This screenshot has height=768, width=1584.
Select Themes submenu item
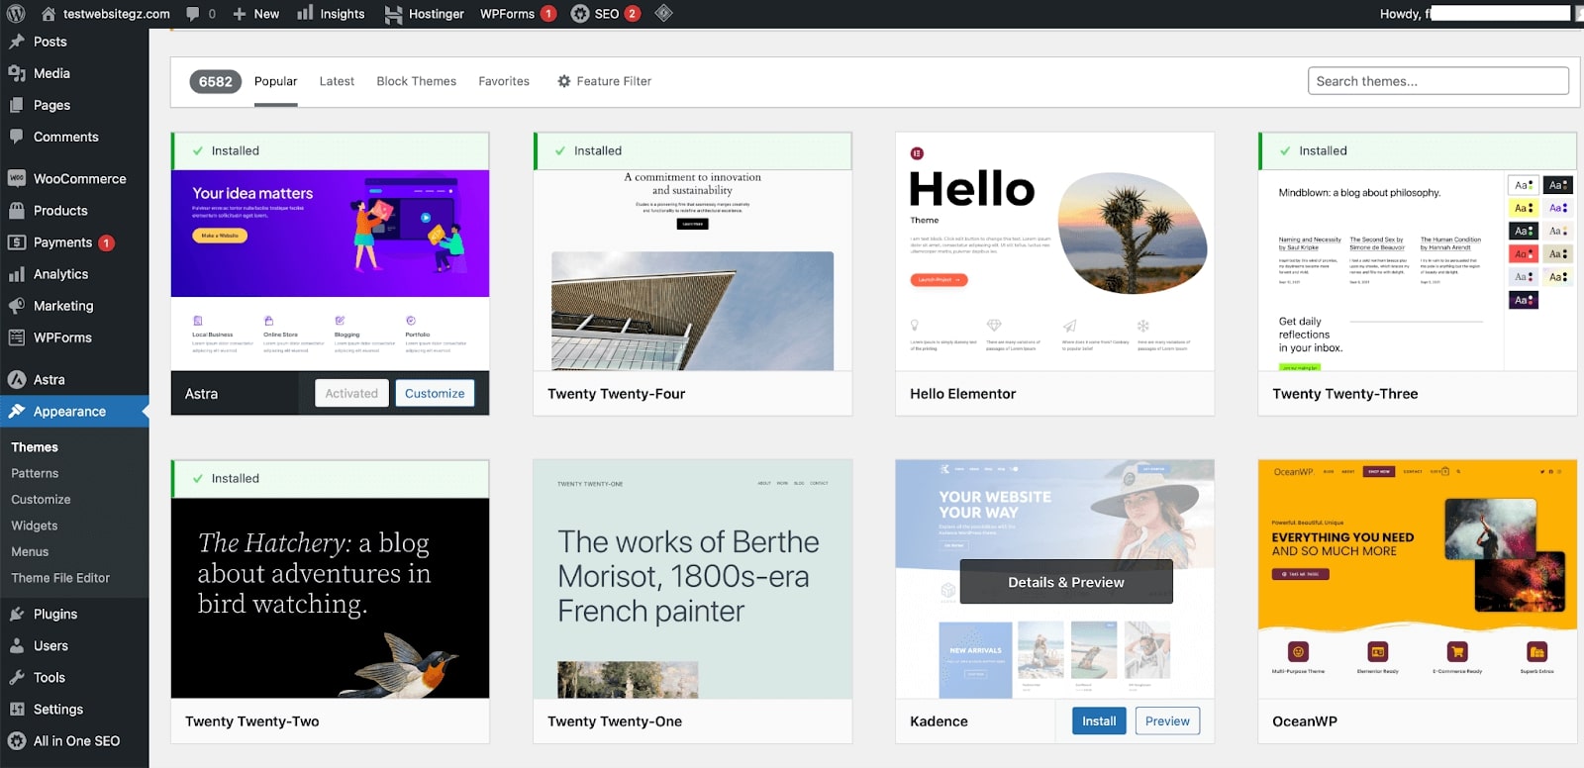35,447
